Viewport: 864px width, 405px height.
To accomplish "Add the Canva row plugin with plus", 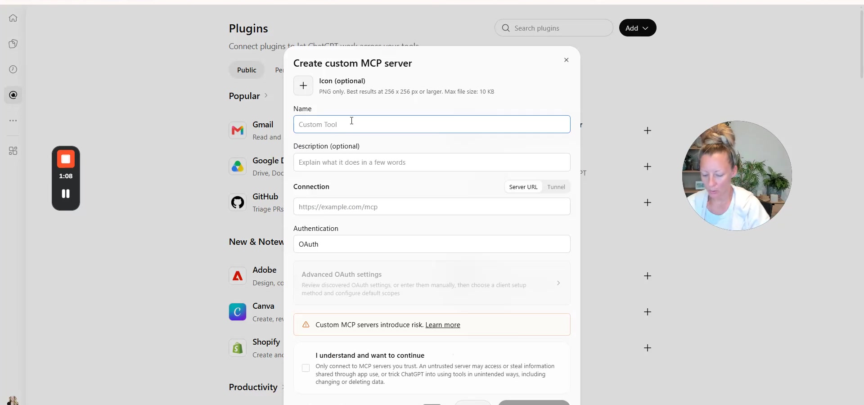I will pyautogui.click(x=648, y=312).
